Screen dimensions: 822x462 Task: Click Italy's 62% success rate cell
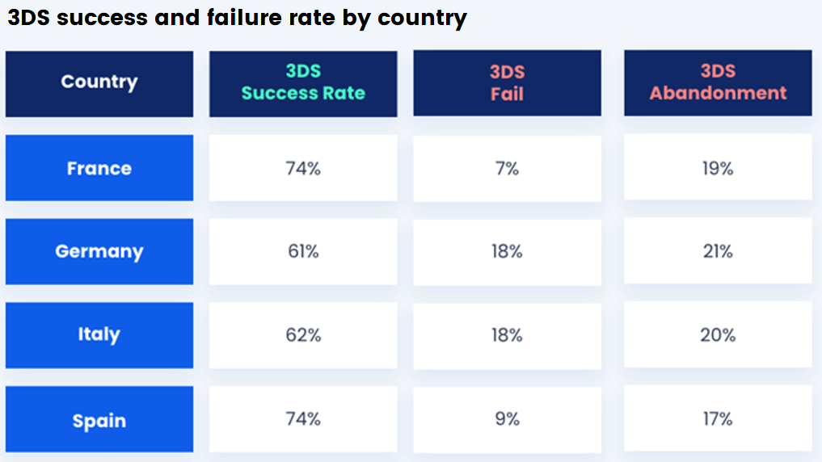point(303,334)
